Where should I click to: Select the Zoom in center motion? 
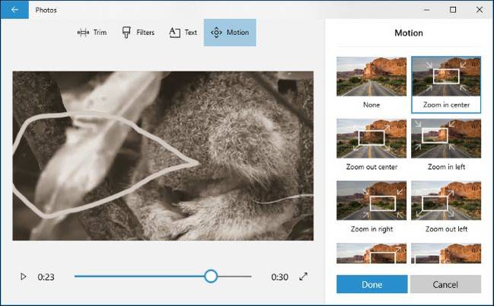(x=446, y=84)
